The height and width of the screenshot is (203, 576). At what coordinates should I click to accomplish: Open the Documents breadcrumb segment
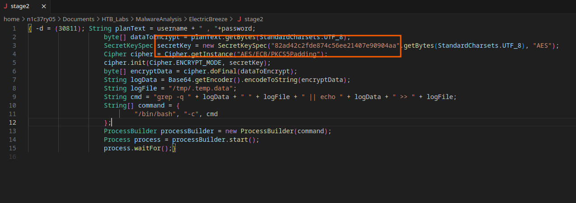tap(79, 19)
